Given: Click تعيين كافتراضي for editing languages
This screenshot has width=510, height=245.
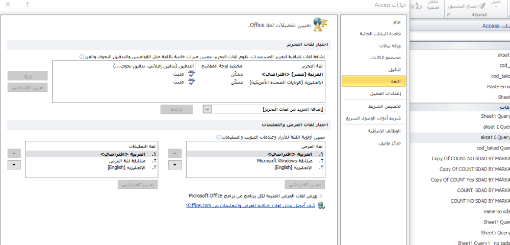Looking at the screenshot, I should pyautogui.click(x=28, y=87).
